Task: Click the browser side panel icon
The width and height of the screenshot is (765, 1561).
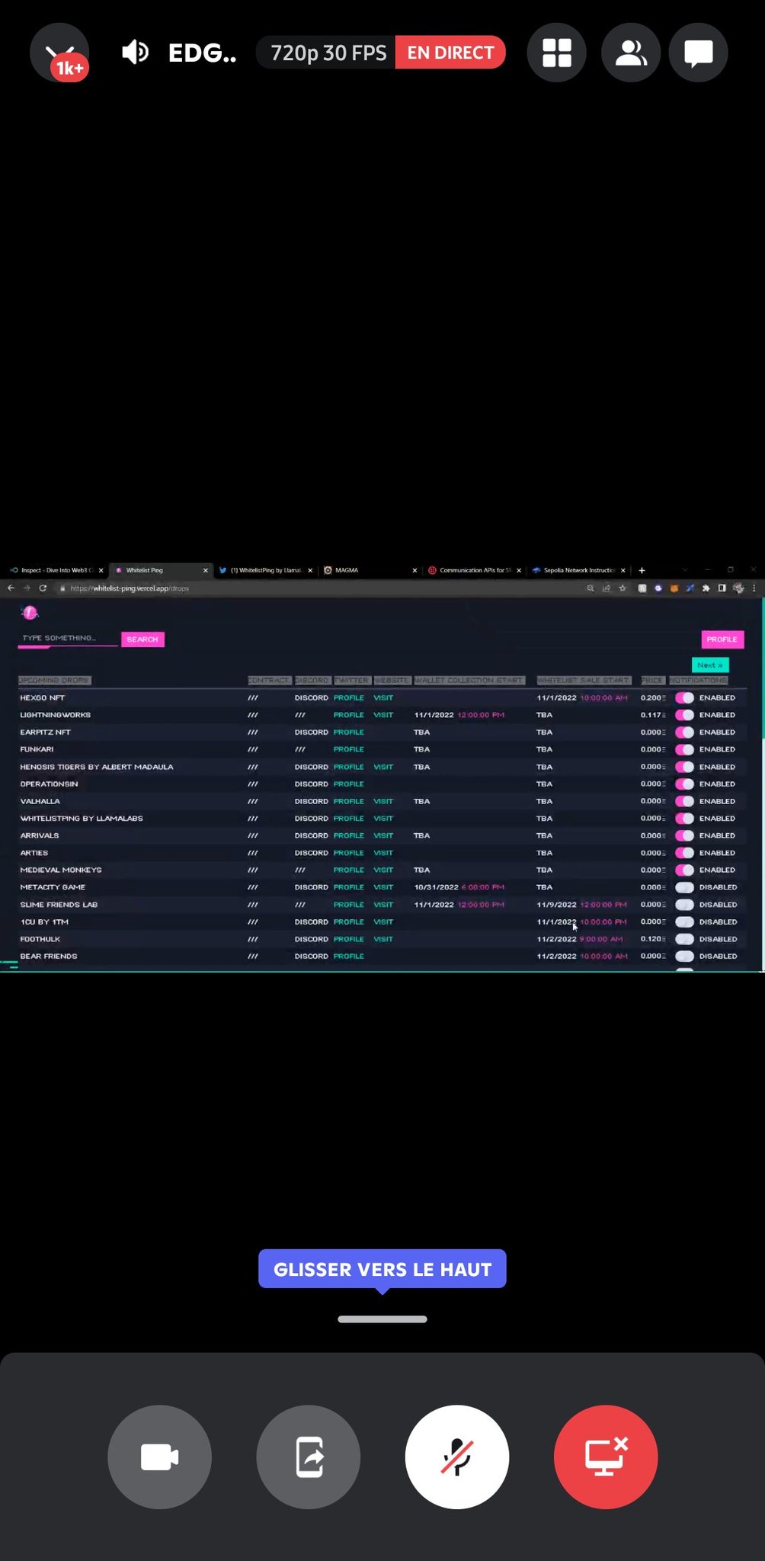Action: click(x=722, y=588)
